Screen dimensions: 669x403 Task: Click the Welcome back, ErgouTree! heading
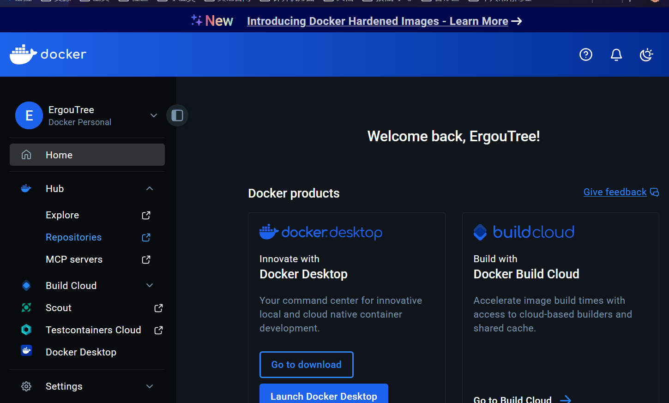pos(454,136)
